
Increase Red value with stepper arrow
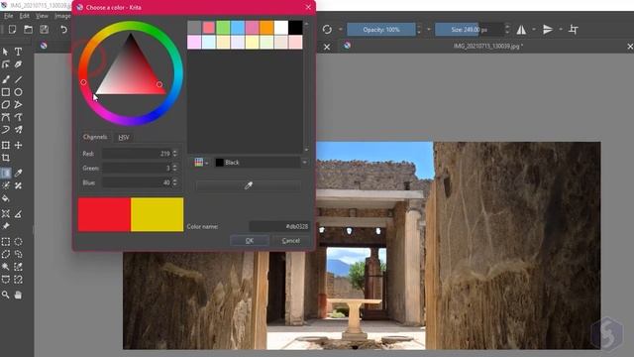click(175, 151)
